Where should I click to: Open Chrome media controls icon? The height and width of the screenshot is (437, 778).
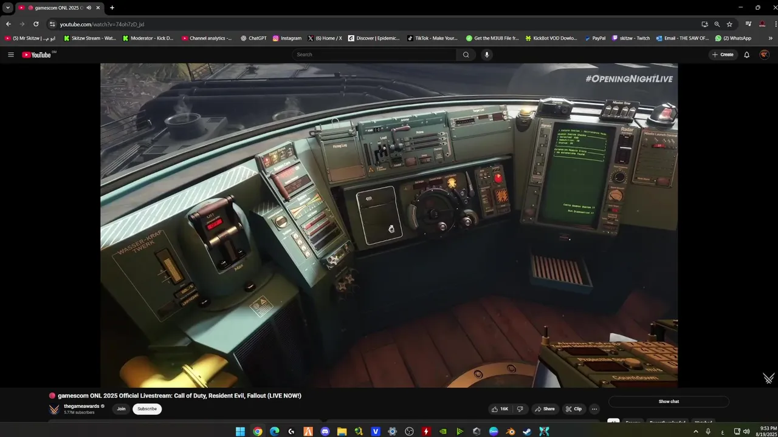(x=748, y=24)
